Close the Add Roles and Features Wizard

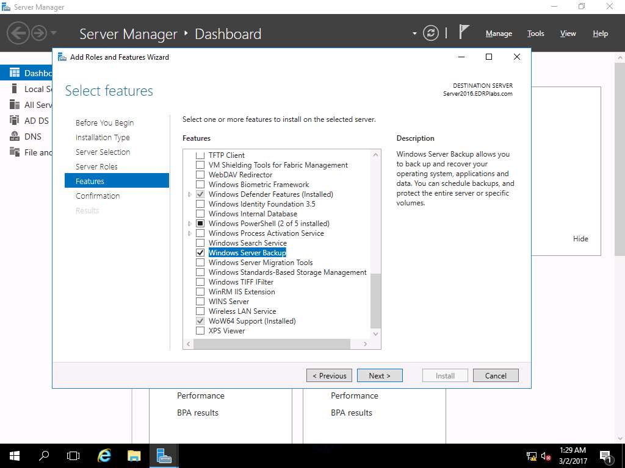[517, 57]
